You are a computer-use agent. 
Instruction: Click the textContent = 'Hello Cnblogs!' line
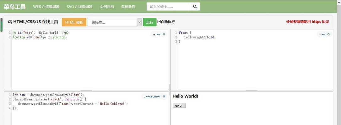coord(73,104)
